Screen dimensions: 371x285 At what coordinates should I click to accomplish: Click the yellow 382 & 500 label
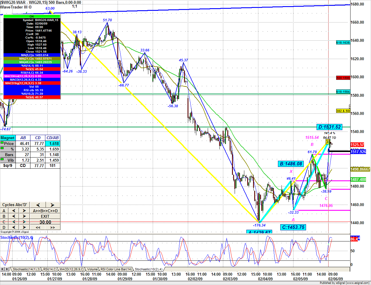[343, 111]
